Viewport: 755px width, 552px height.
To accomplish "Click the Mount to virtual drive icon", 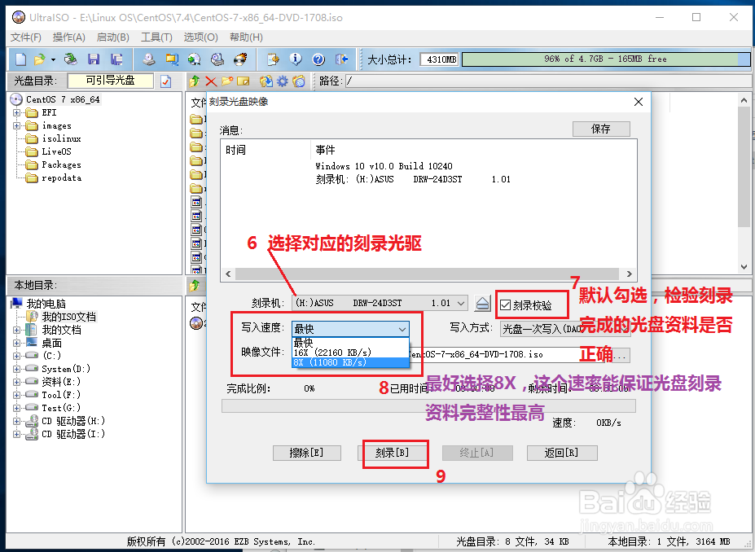I will point(217,59).
